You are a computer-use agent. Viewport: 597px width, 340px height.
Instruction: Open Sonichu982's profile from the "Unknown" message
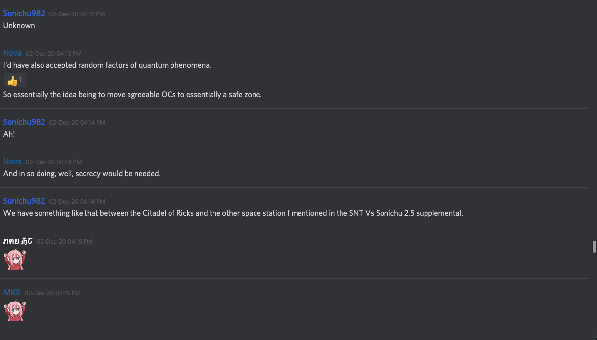coord(24,14)
